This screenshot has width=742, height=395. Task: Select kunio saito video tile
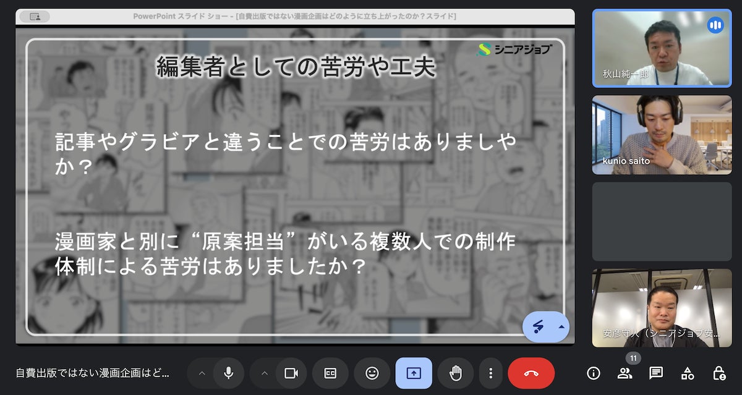pos(662,135)
